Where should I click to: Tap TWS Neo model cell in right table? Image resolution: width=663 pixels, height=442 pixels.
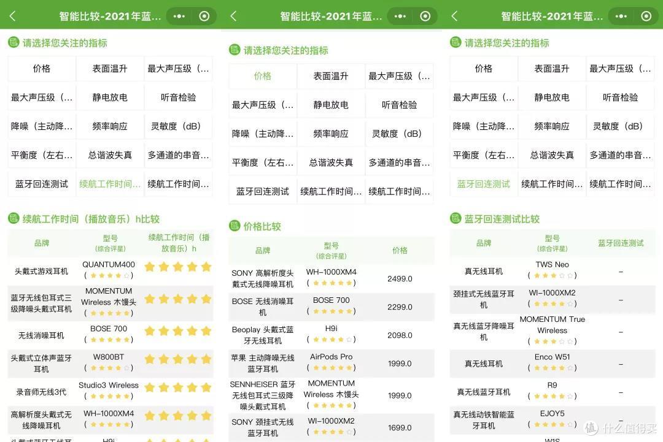click(552, 270)
